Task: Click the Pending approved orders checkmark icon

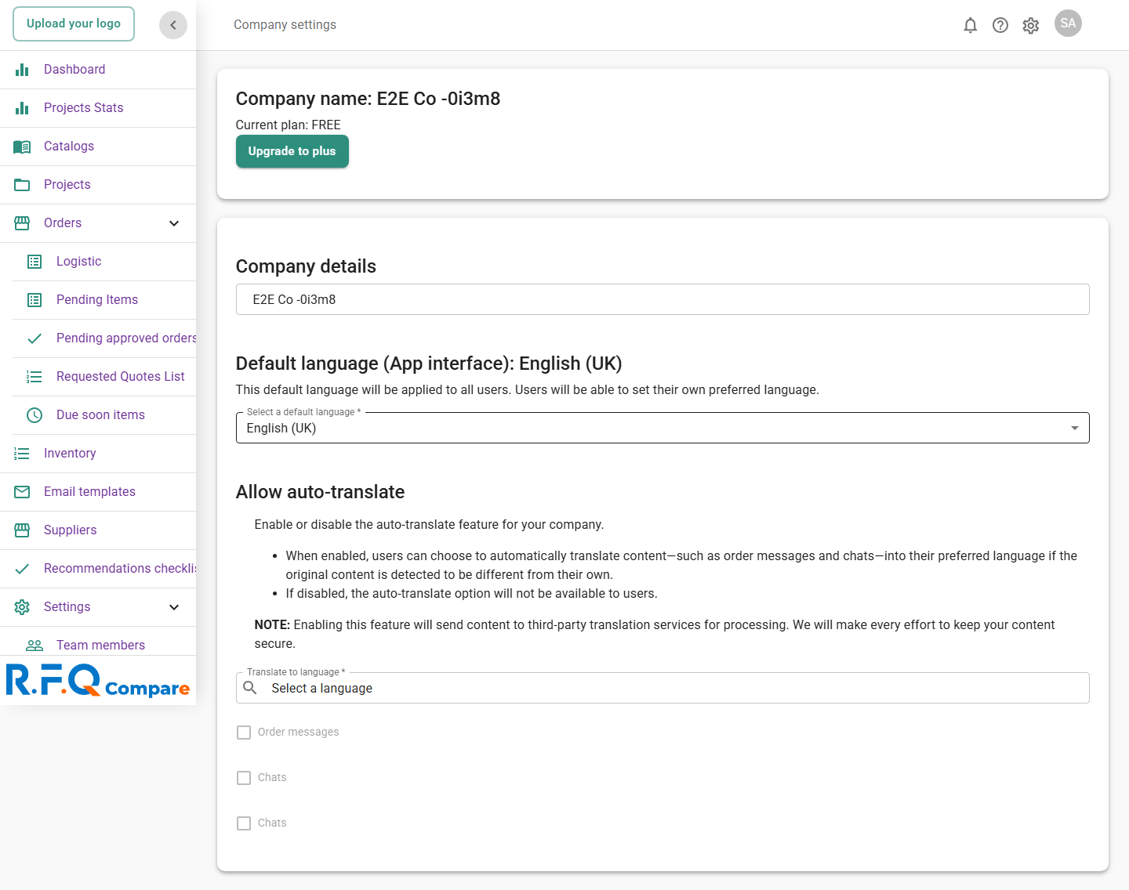Action: (x=34, y=338)
